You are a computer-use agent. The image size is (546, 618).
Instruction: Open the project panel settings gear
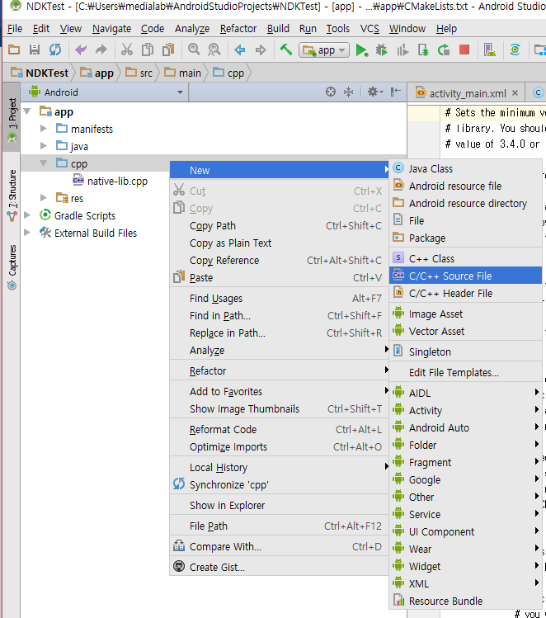[x=375, y=92]
